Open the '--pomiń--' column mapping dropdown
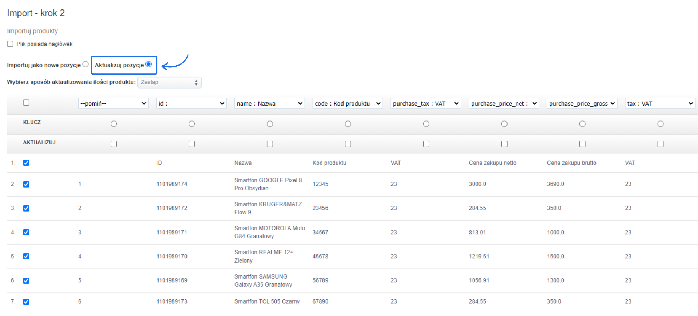The image size is (698, 316). pos(113,103)
